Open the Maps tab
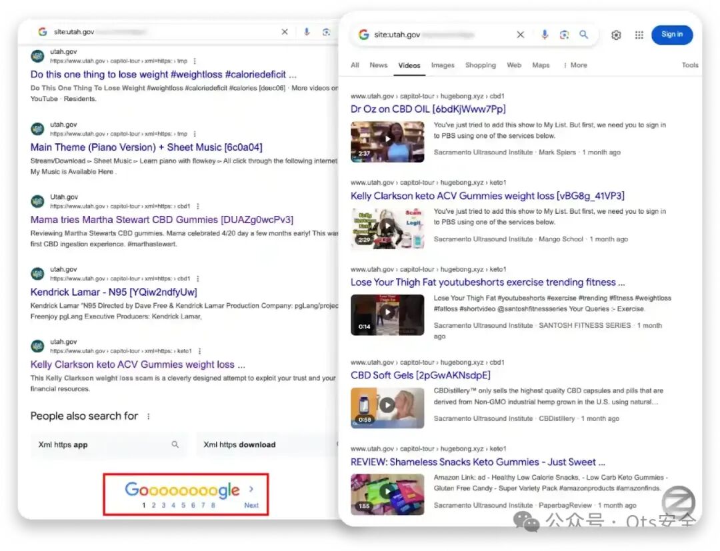The image size is (720, 551). 541,65
